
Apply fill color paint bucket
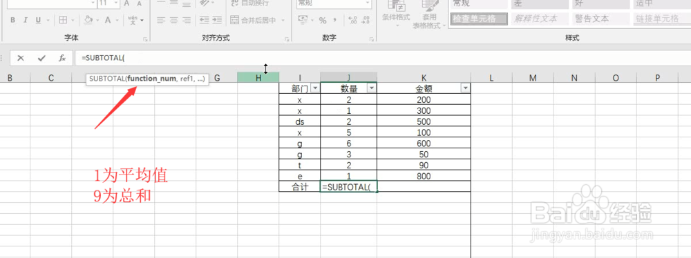click(88, 20)
